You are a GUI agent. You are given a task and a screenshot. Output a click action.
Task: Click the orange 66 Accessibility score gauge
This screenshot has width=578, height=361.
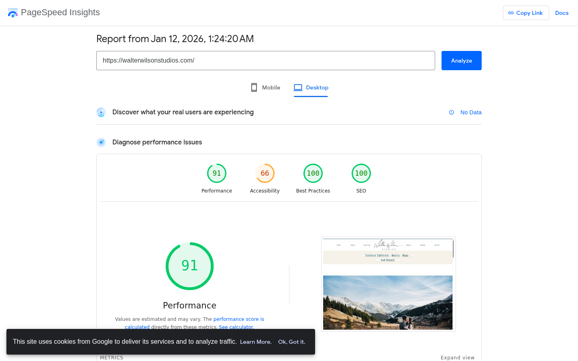click(x=265, y=173)
